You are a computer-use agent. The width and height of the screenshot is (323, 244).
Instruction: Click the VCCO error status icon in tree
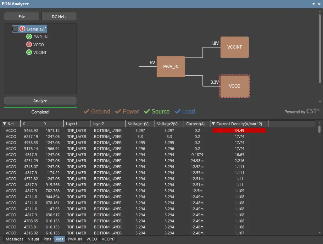pyautogui.click(x=29, y=45)
